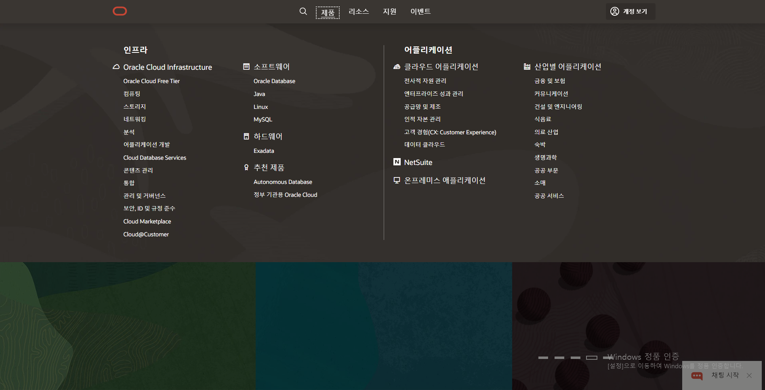Image resolution: width=765 pixels, height=390 pixels.
Task: Click the industry icon beside 산업별 어플리케이션
Action: click(x=527, y=67)
